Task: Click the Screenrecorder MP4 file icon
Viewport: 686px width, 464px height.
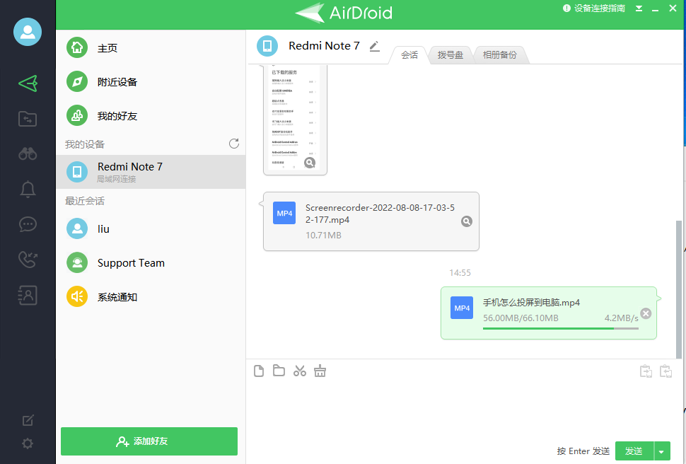Action: pos(284,213)
